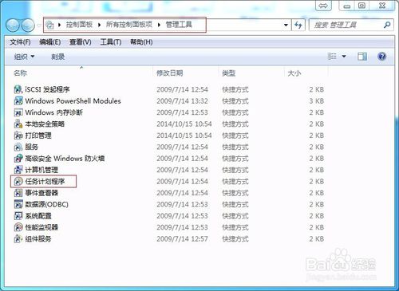Select the 事件查看器 icon

(18, 193)
